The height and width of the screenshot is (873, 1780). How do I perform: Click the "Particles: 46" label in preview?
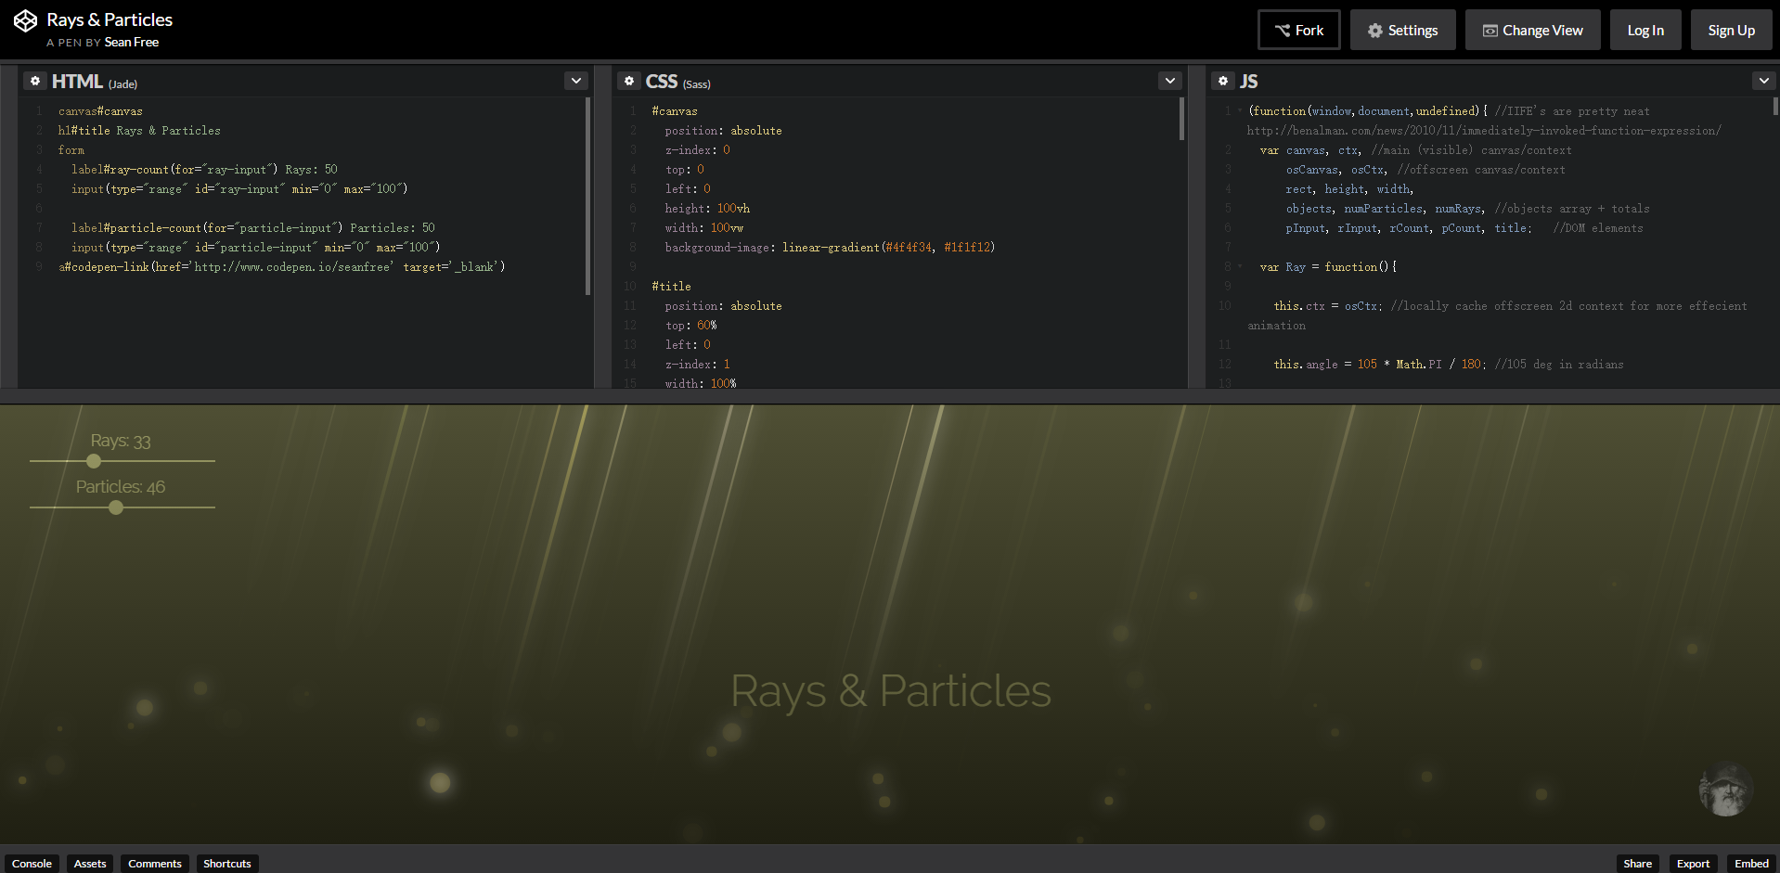click(x=121, y=487)
